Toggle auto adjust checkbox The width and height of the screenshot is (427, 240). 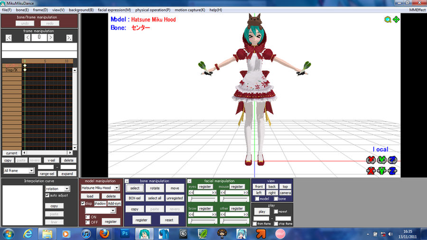47,196
